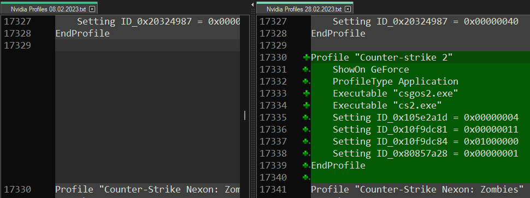Click line number 17328 in the left gutter
Viewport: 530px width, 198px height.
(17, 33)
